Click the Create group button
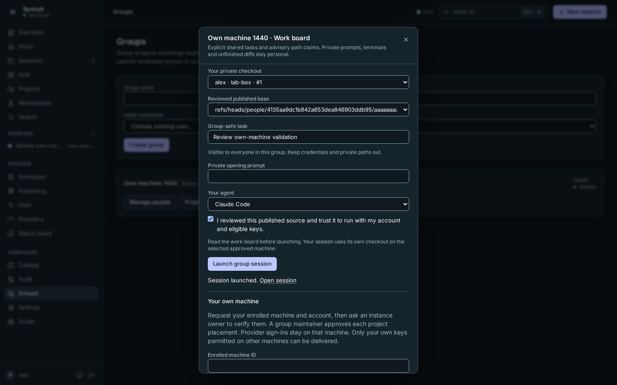Viewport: 617px width, 385px height. click(147, 145)
